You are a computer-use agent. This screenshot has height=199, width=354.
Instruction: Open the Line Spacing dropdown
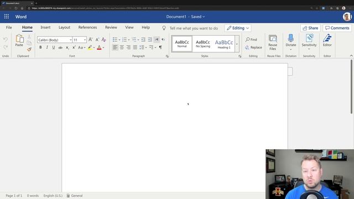coord(143,48)
